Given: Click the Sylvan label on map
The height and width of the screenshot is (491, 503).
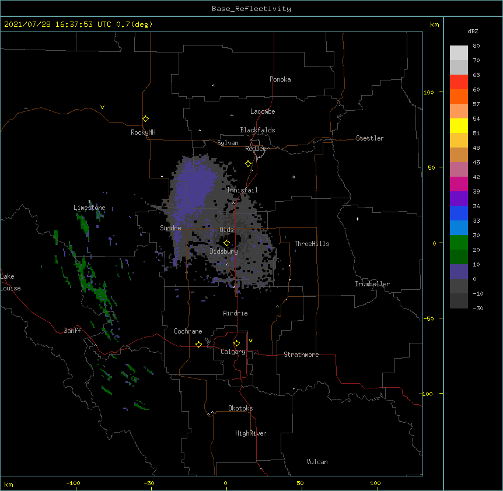Looking at the screenshot, I should [x=228, y=143].
